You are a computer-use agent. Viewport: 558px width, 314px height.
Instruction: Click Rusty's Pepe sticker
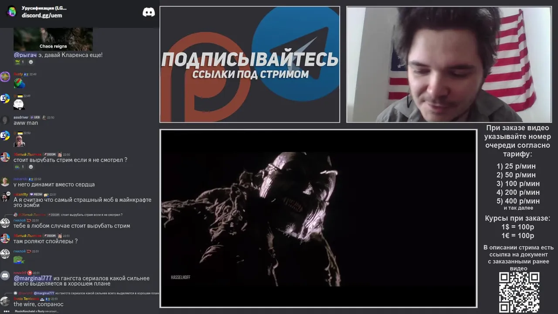(19, 83)
